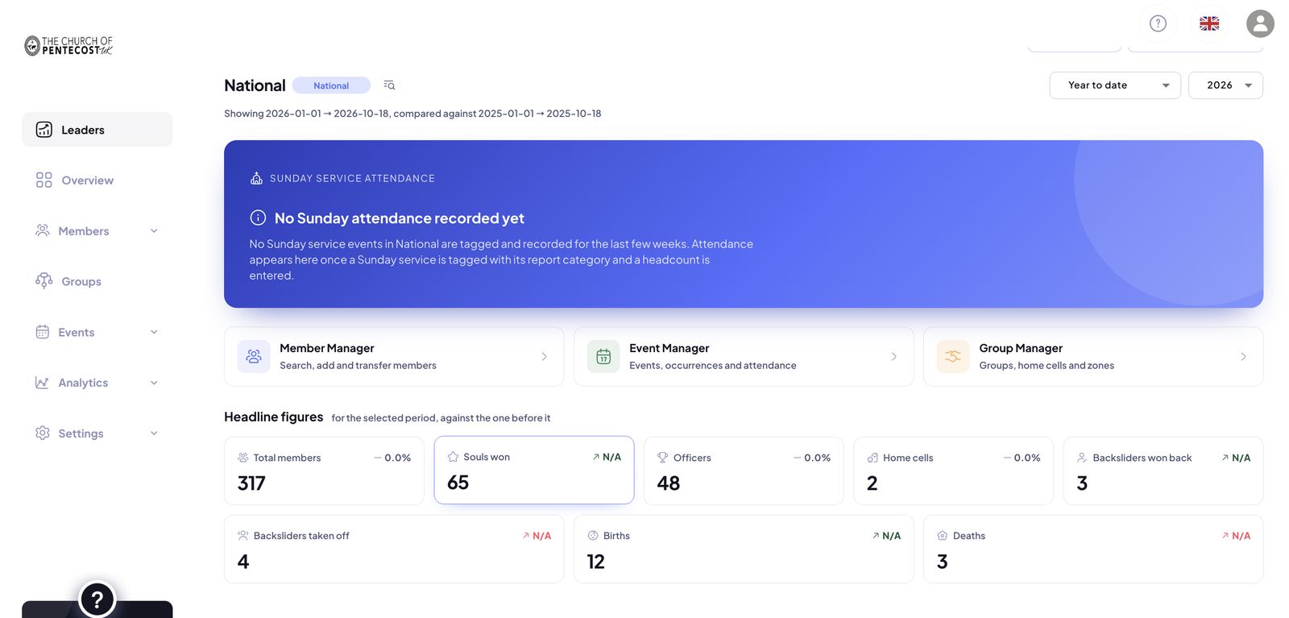Image resolution: width=1289 pixels, height=618 pixels.
Task: Click the Event Manager calendar icon
Action: pos(603,356)
